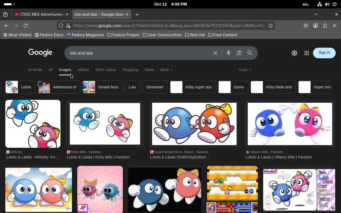Open the Tools dropdown
The image size is (341, 213).
245,70
